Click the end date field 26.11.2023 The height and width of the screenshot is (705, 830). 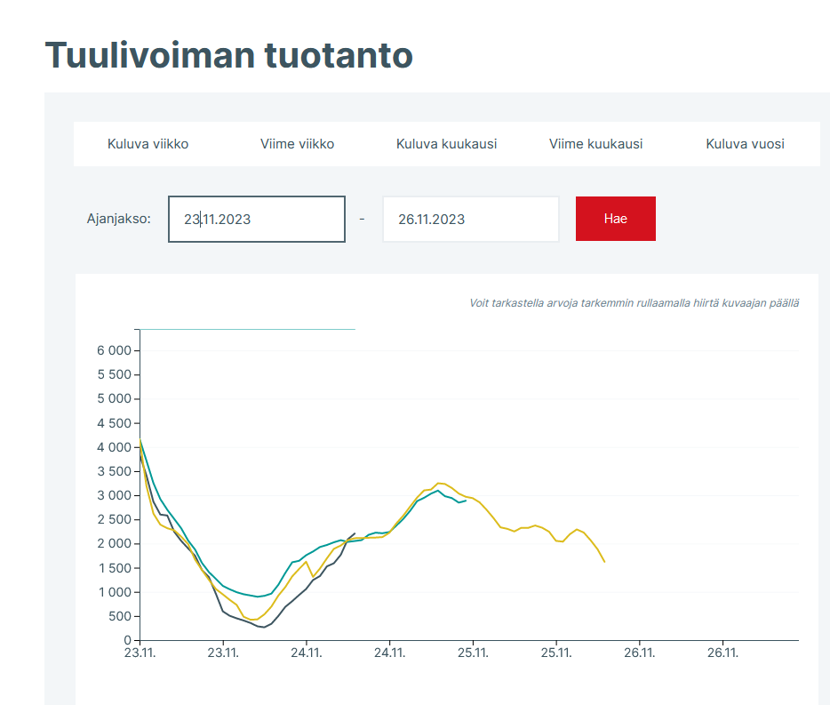[470, 219]
